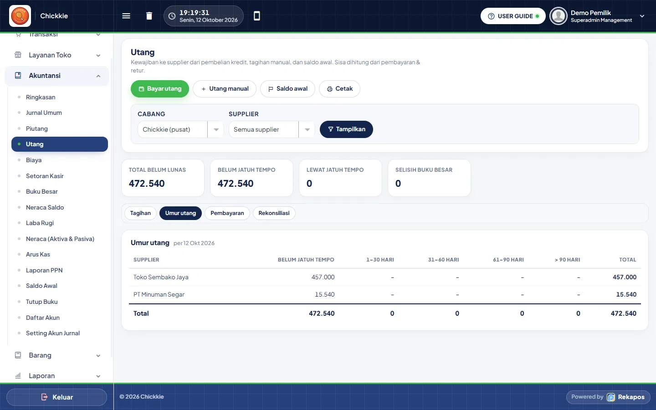The height and width of the screenshot is (410, 656).
Task: Open the Cabang dropdown
Action: (x=180, y=129)
